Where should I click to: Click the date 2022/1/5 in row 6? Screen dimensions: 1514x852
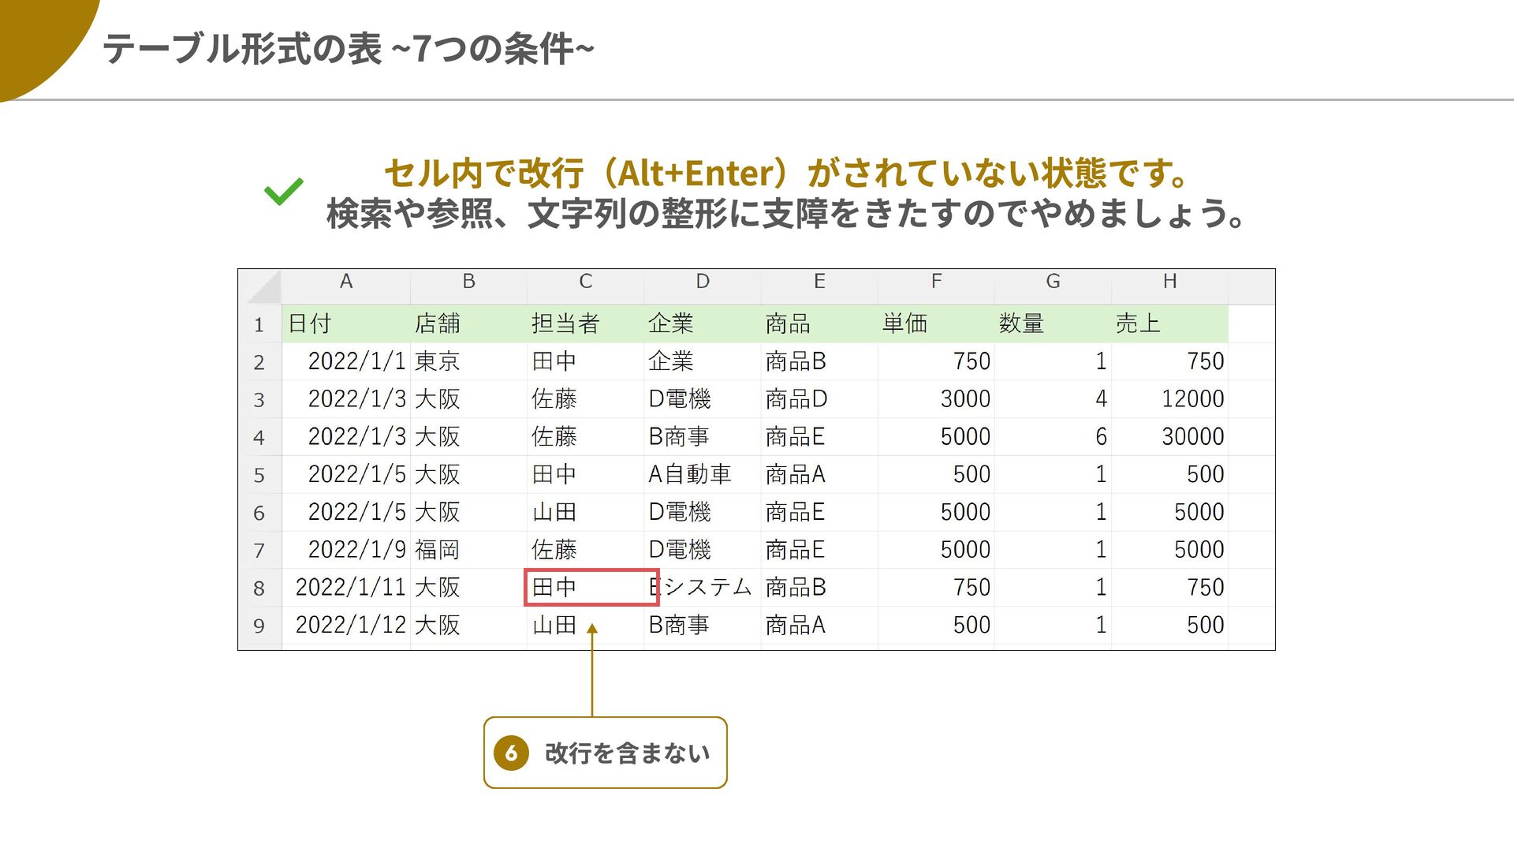coord(345,513)
